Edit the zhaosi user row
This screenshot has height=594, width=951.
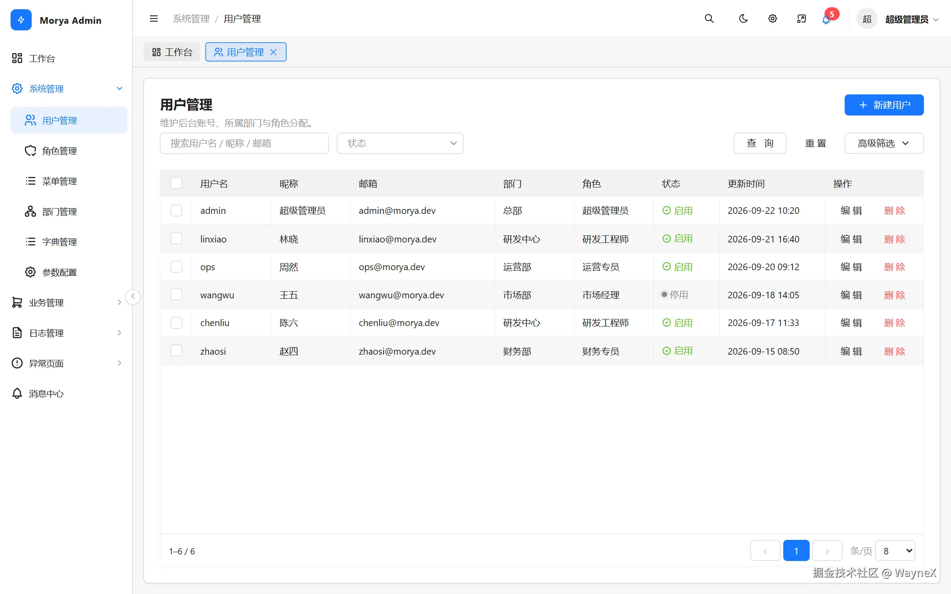(x=851, y=351)
